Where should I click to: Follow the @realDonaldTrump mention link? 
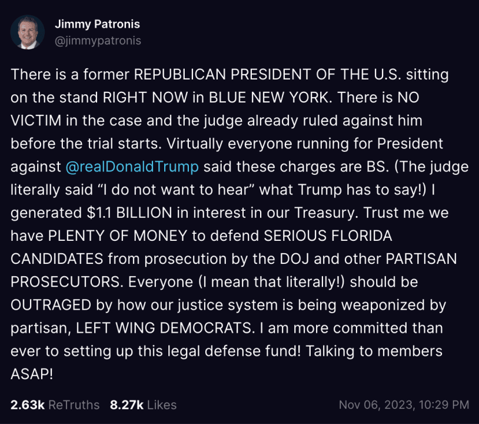(132, 167)
